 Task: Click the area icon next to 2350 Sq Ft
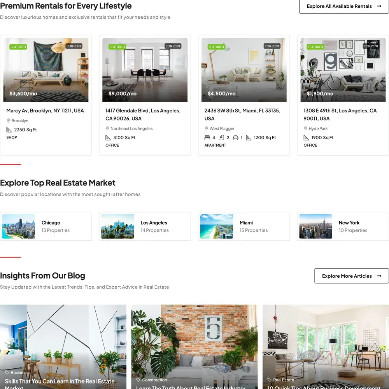point(9,130)
